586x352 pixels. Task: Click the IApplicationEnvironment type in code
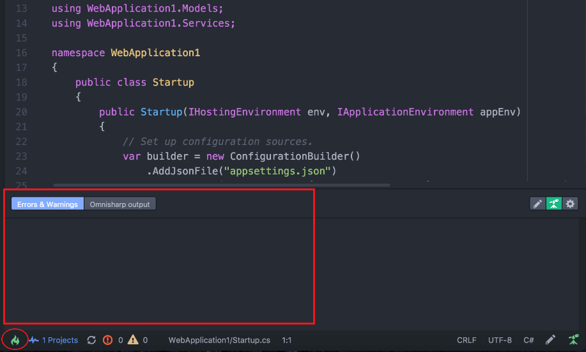tap(405, 112)
